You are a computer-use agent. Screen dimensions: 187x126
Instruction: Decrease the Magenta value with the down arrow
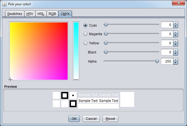175,35
